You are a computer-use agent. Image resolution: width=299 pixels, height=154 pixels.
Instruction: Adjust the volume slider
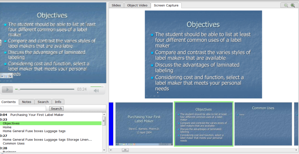click(97, 87)
